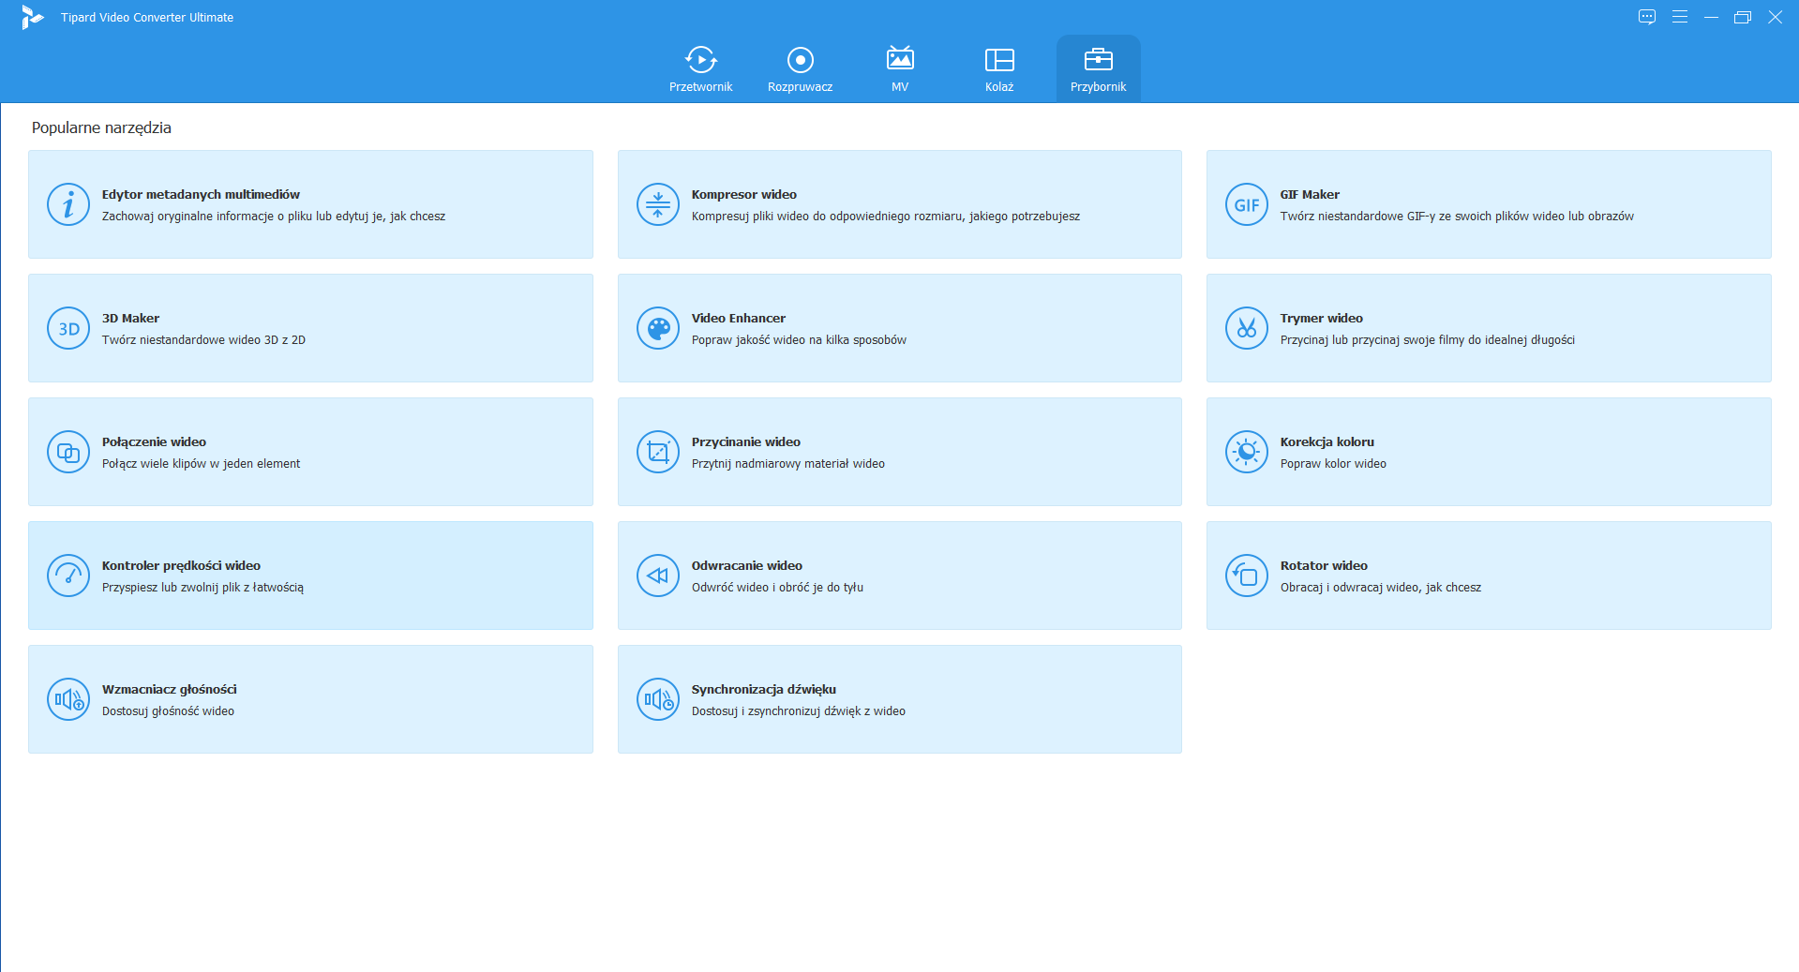
Task: Minimize the Tipard window
Action: (x=1711, y=17)
